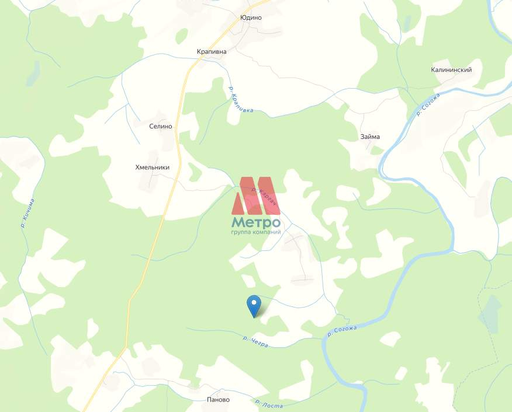Select the Паново village label
512x412 pixels.
click(219, 400)
